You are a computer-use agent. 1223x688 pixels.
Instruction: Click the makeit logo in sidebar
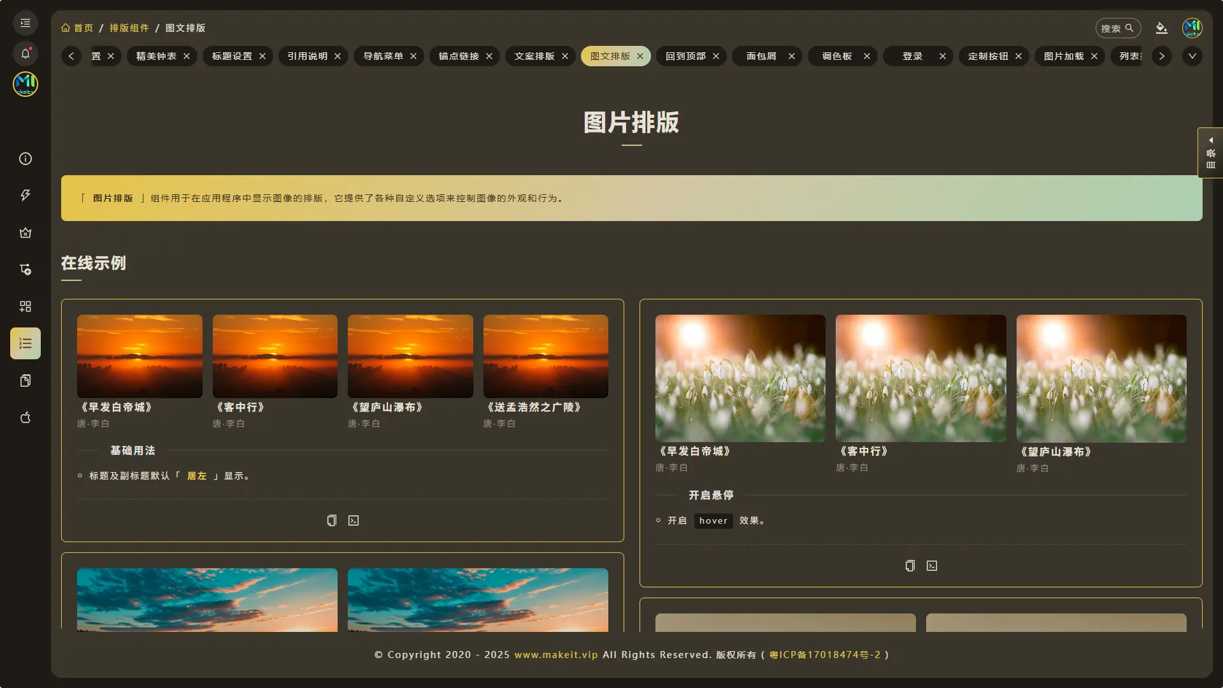(x=25, y=84)
